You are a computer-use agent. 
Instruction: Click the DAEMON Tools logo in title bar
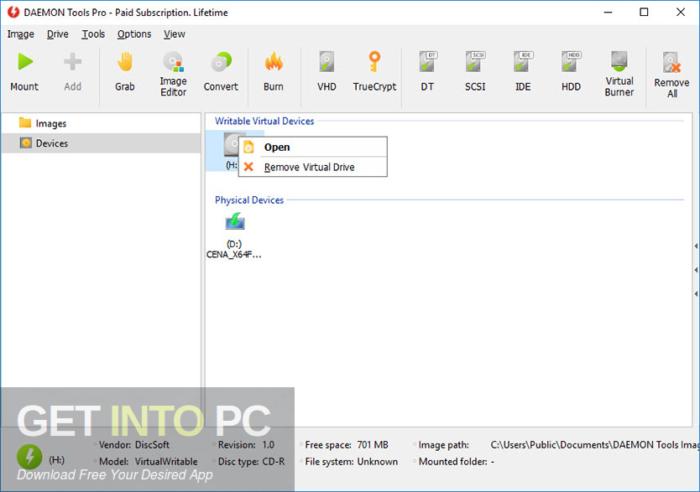(x=13, y=12)
